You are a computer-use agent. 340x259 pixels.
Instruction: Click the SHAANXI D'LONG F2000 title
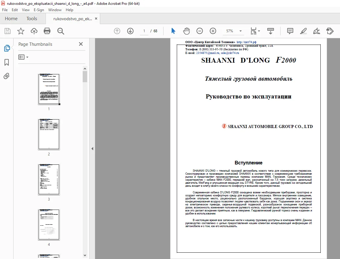(249, 60)
